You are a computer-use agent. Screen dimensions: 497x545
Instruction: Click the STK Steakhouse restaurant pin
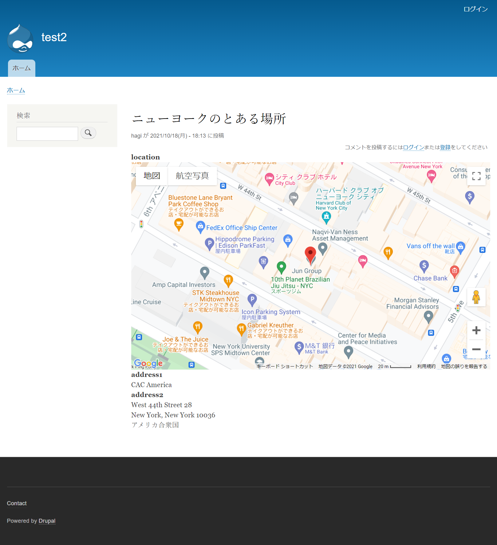[228, 281]
